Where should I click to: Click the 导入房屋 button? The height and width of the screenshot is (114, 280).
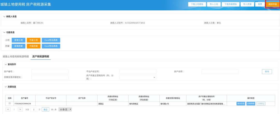(x=247, y=4)
